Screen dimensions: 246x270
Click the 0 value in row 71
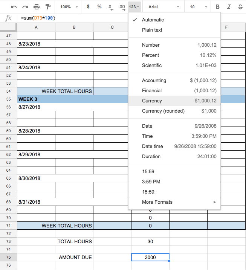coord(150,226)
